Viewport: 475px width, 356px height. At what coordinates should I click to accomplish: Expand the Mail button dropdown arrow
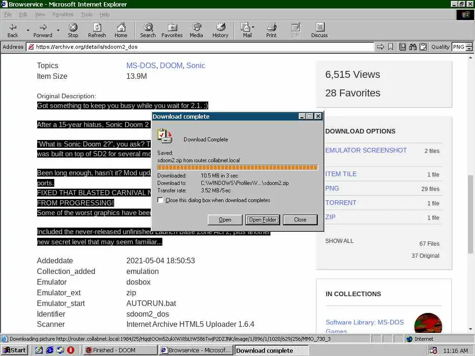pos(253,27)
